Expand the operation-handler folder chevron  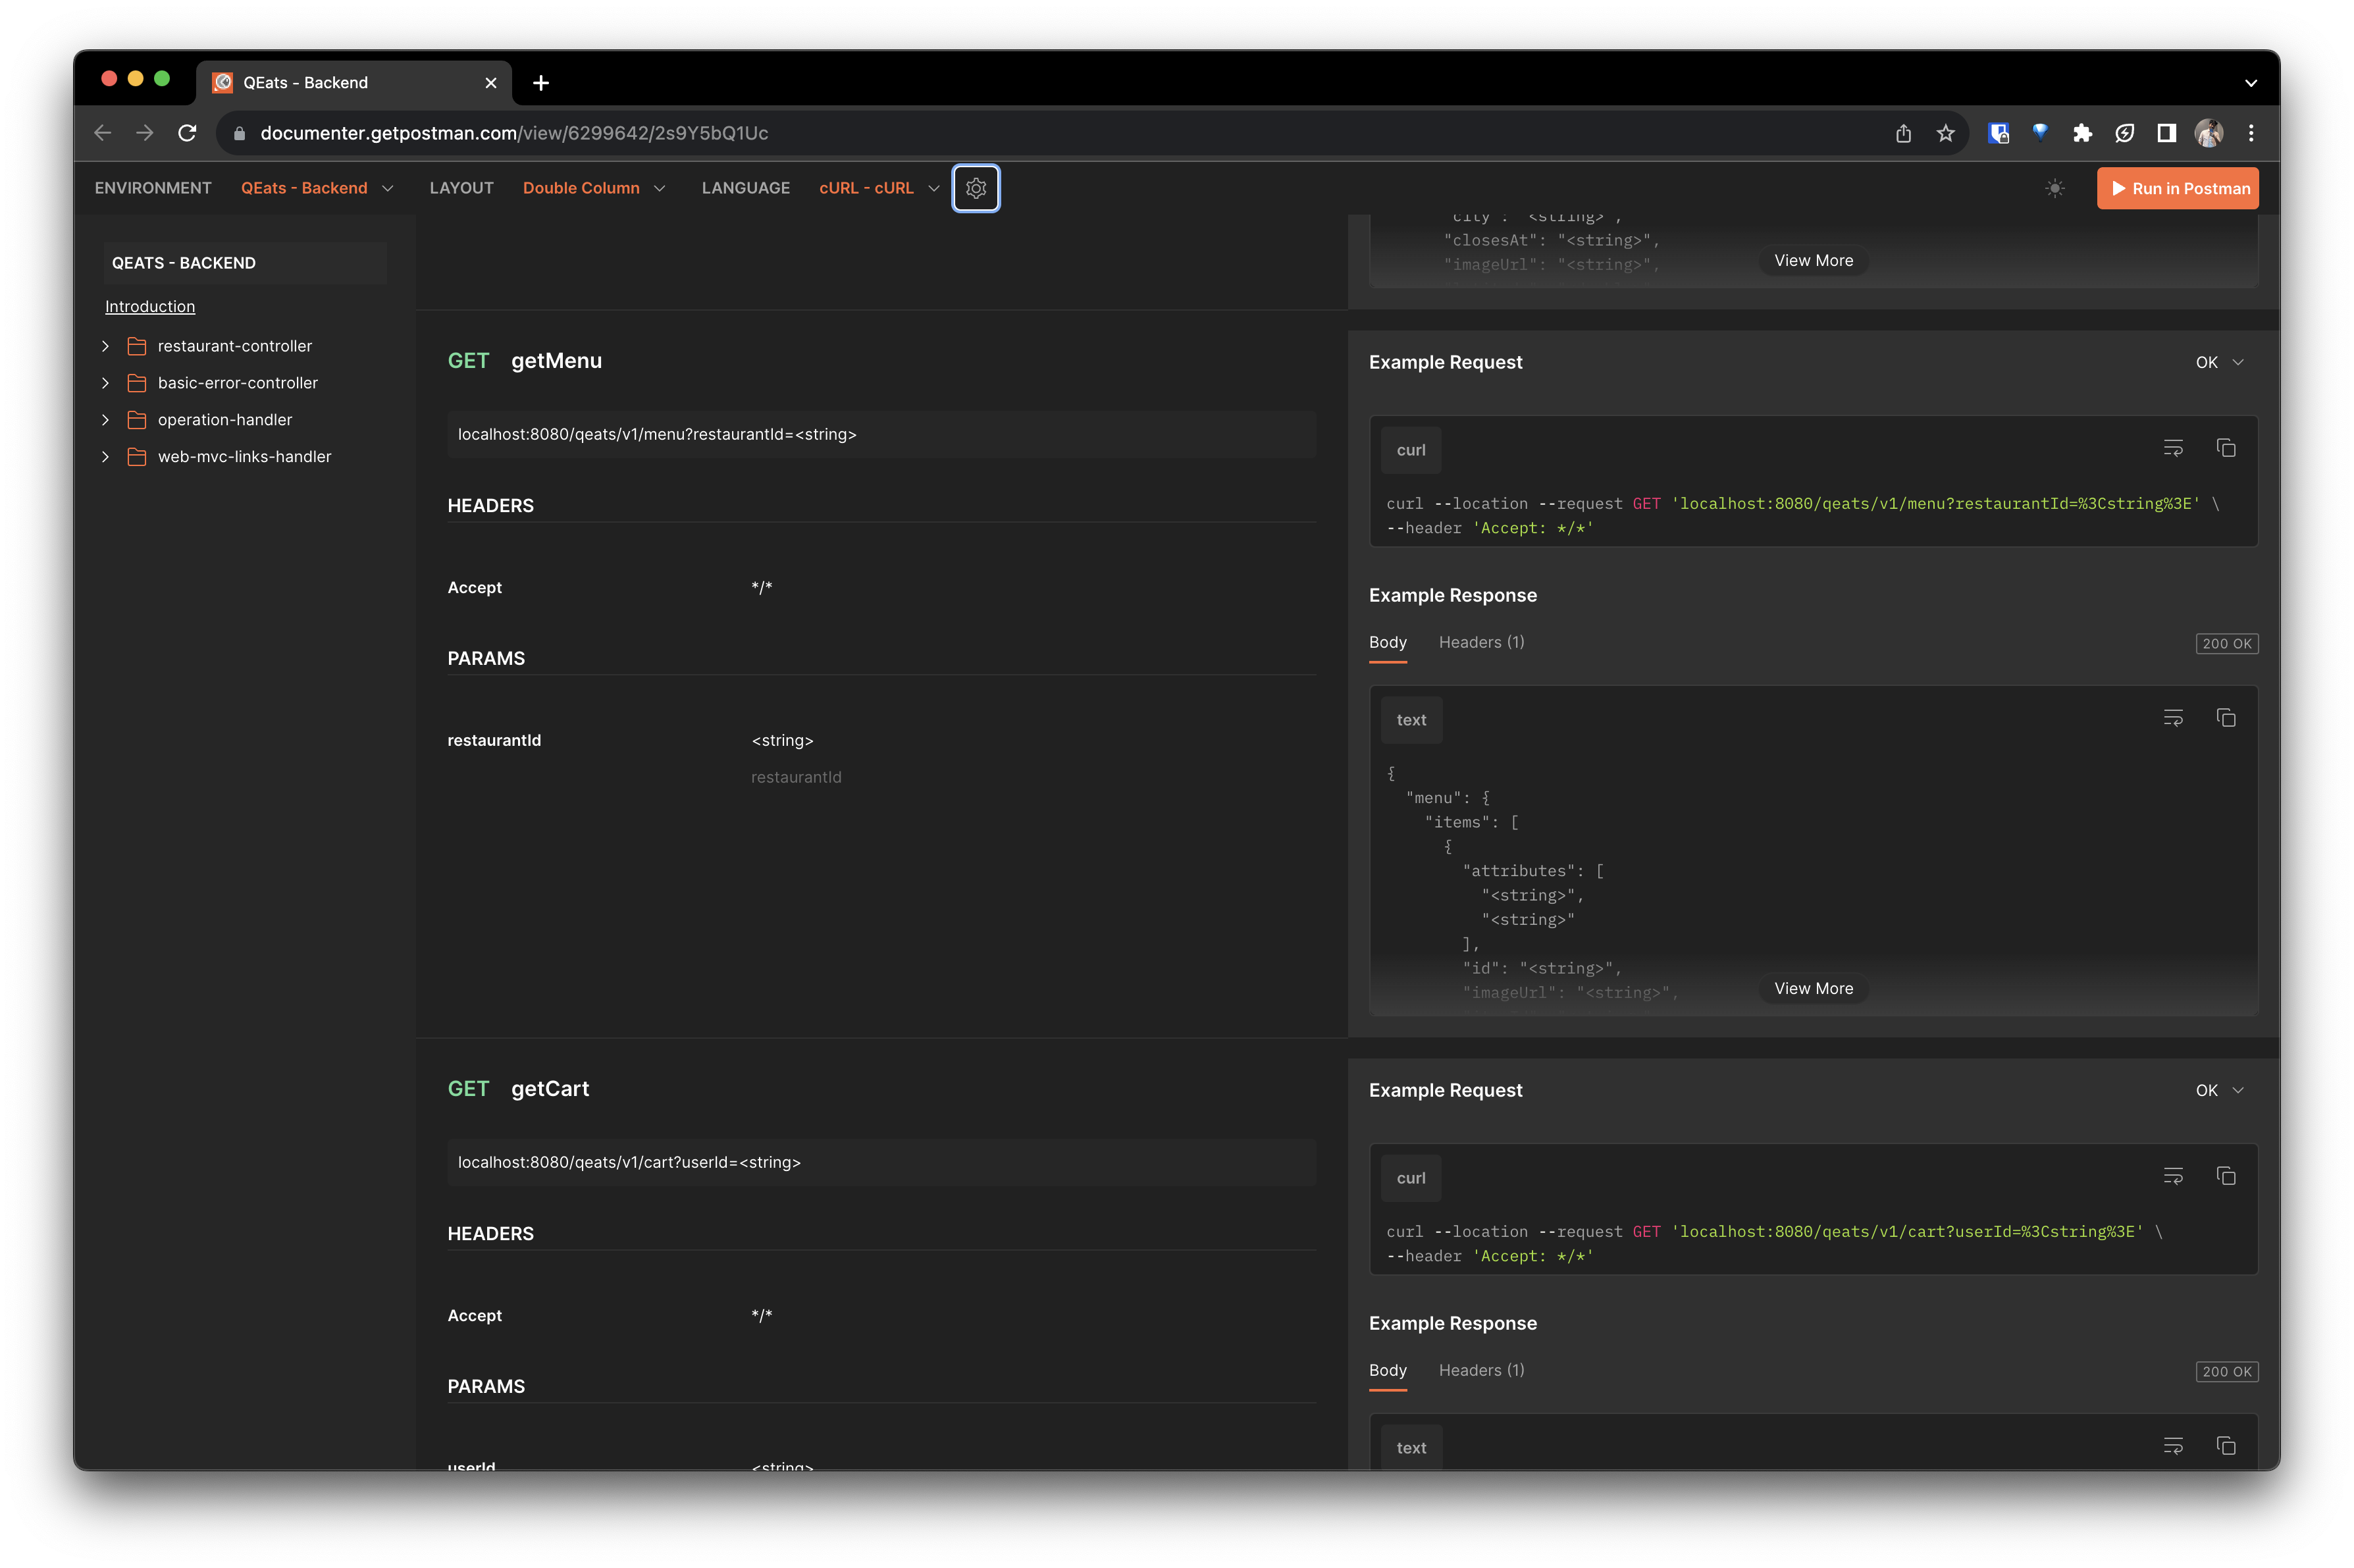[x=106, y=420]
